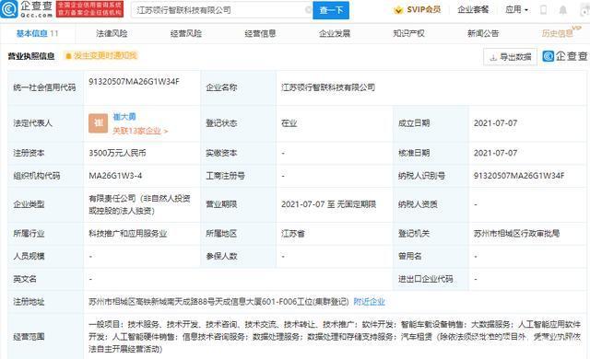
Task: Select credit code 91320507MA26G1W34F
Action: pos(134,82)
